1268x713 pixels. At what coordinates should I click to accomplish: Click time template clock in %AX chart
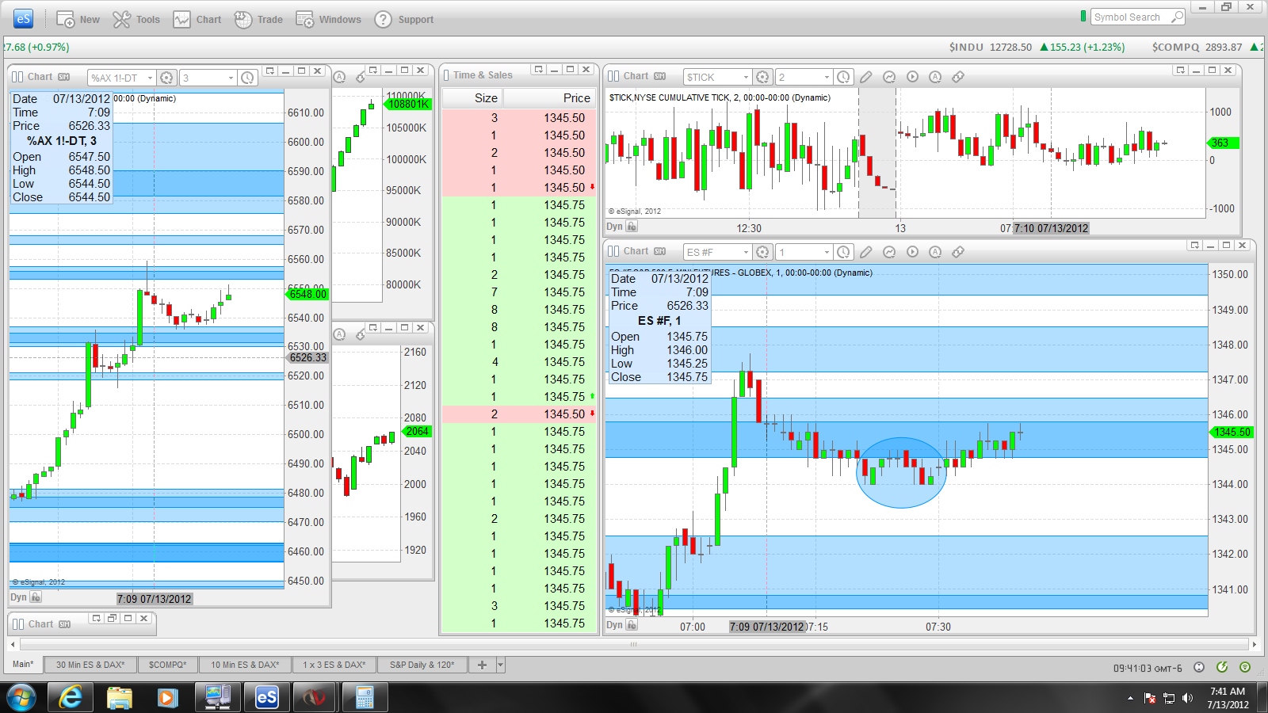(248, 78)
